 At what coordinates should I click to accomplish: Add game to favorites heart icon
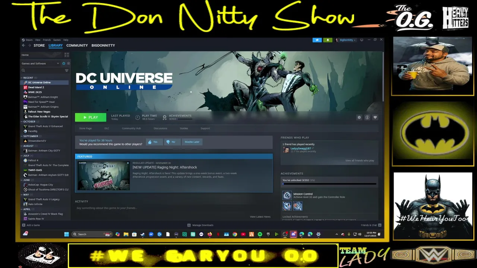pos(375,117)
